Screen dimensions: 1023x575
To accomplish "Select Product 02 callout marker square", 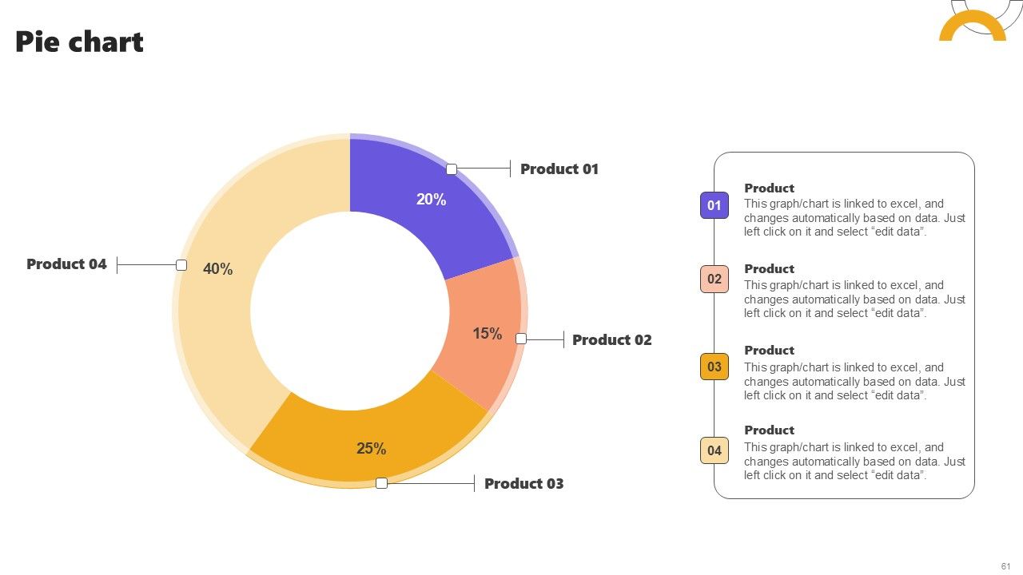I will click(521, 339).
